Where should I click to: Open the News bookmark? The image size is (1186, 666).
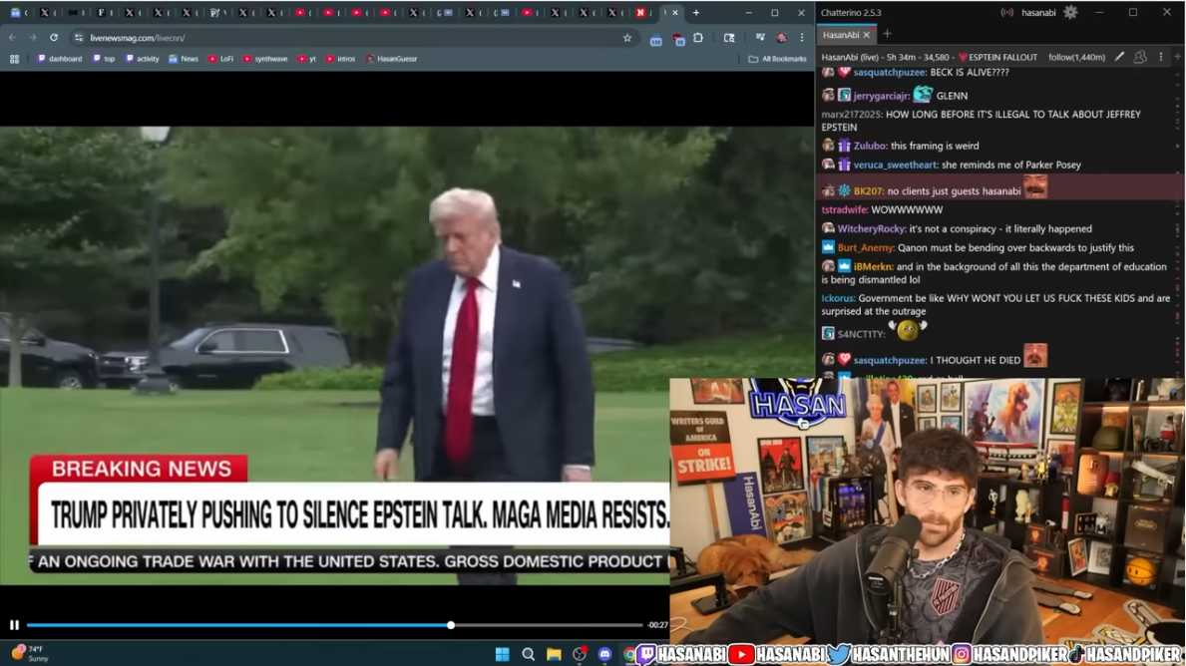(184, 58)
